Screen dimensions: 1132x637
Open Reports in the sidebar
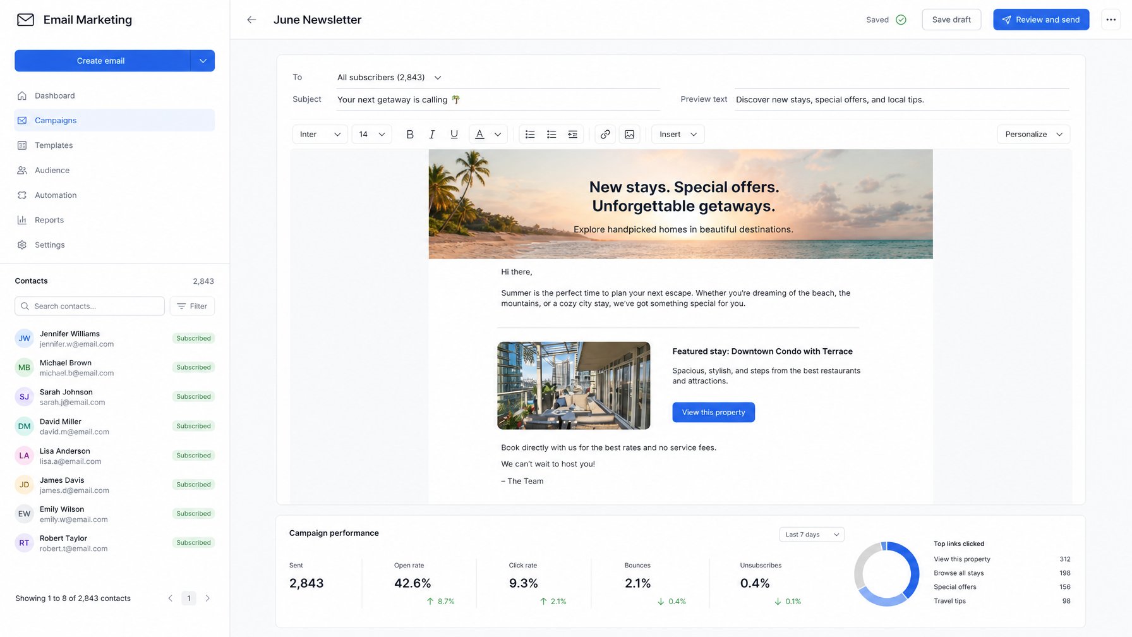114,220
